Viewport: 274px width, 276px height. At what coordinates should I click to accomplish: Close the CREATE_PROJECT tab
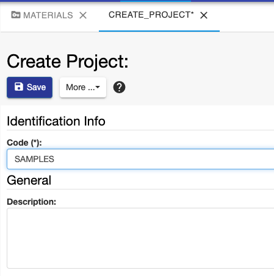point(204,15)
